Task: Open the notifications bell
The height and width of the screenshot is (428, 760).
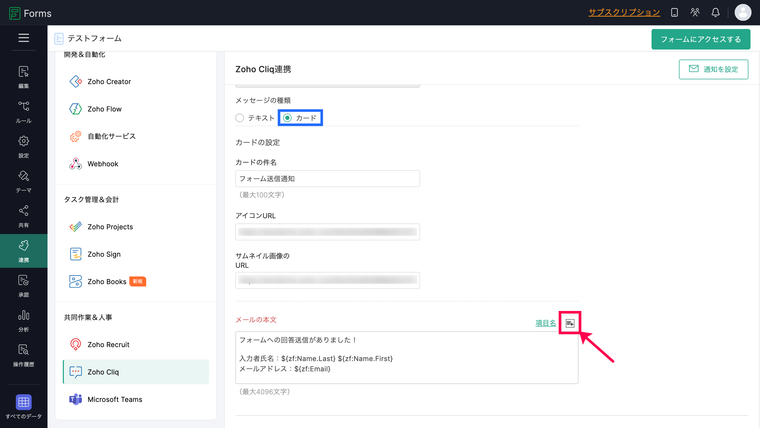Action: point(715,12)
